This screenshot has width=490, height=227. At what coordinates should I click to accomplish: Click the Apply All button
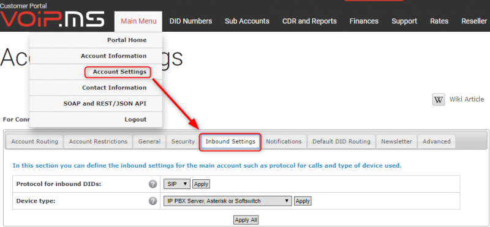[246, 220]
